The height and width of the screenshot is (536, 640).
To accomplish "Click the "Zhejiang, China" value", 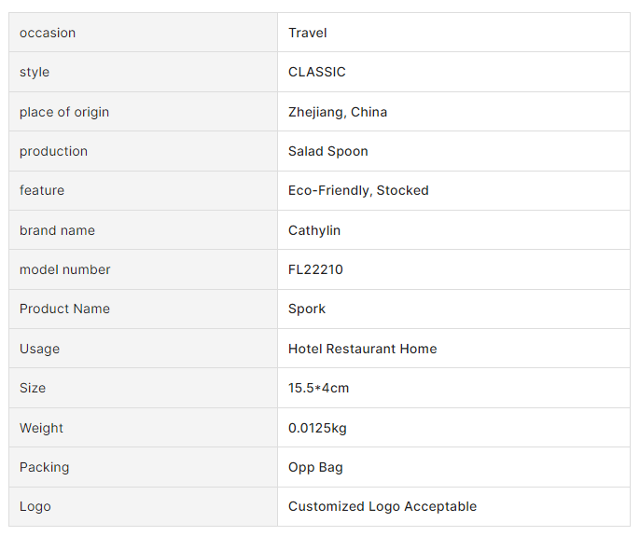I will click(338, 112).
